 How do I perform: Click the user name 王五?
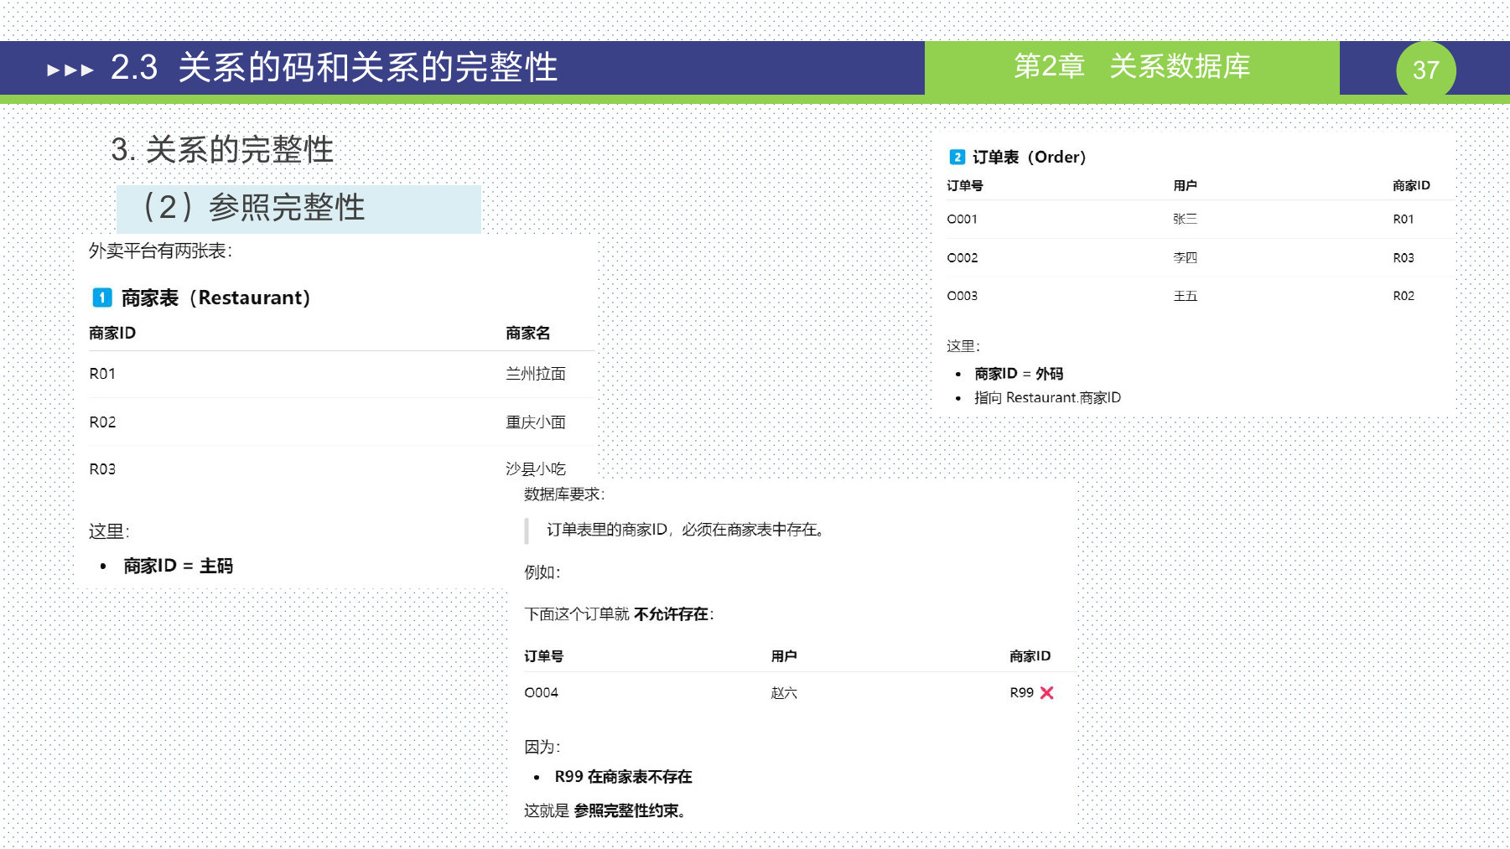(x=1185, y=296)
